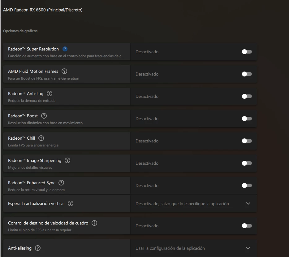This screenshot has width=289, height=257.
Task: Select the AMD Radeon RX 6600 GPU title
Action: pyautogui.click(x=43, y=10)
